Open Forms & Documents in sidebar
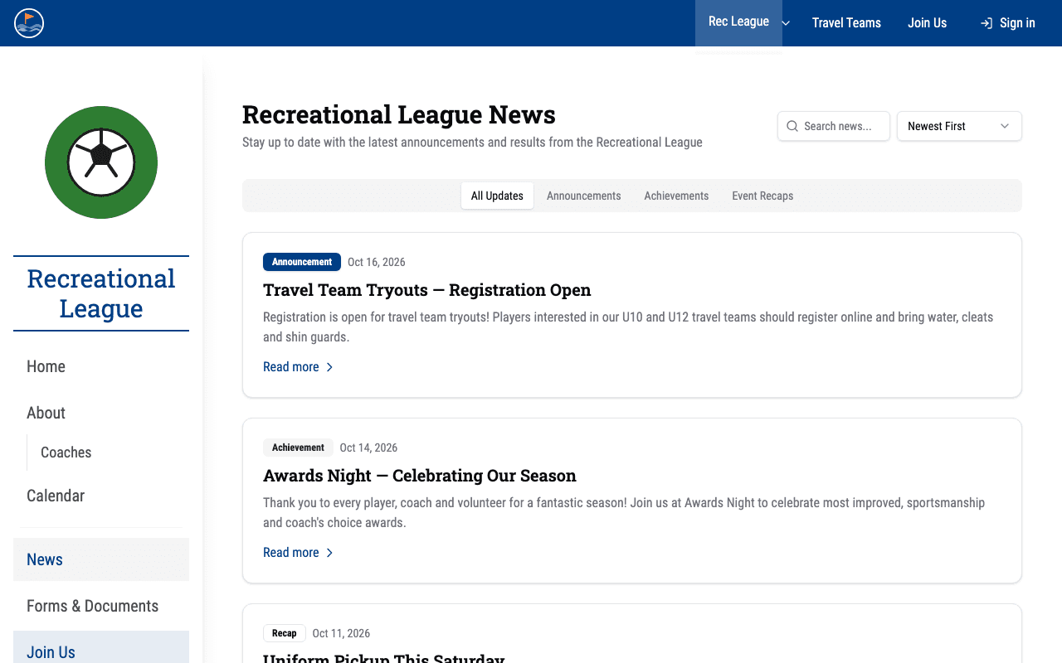 [x=101, y=606]
